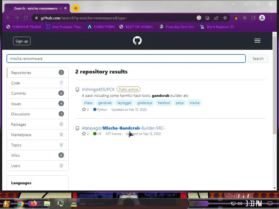Click the MIT license text
The width and height of the screenshot is (279, 209).
(113, 134)
